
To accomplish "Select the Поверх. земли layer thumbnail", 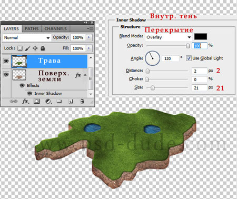I will (x=19, y=75).
